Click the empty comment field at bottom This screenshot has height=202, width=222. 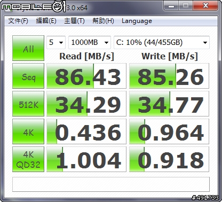(x=111, y=184)
